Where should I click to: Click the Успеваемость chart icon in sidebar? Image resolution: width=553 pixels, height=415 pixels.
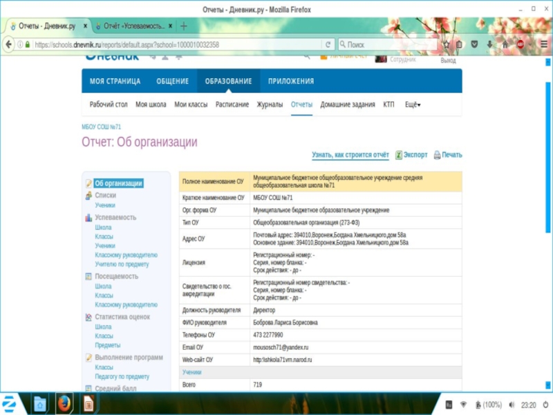pyautogui.click(x=88, y=217)
